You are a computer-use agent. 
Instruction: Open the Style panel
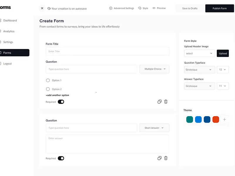pos(143,8)
